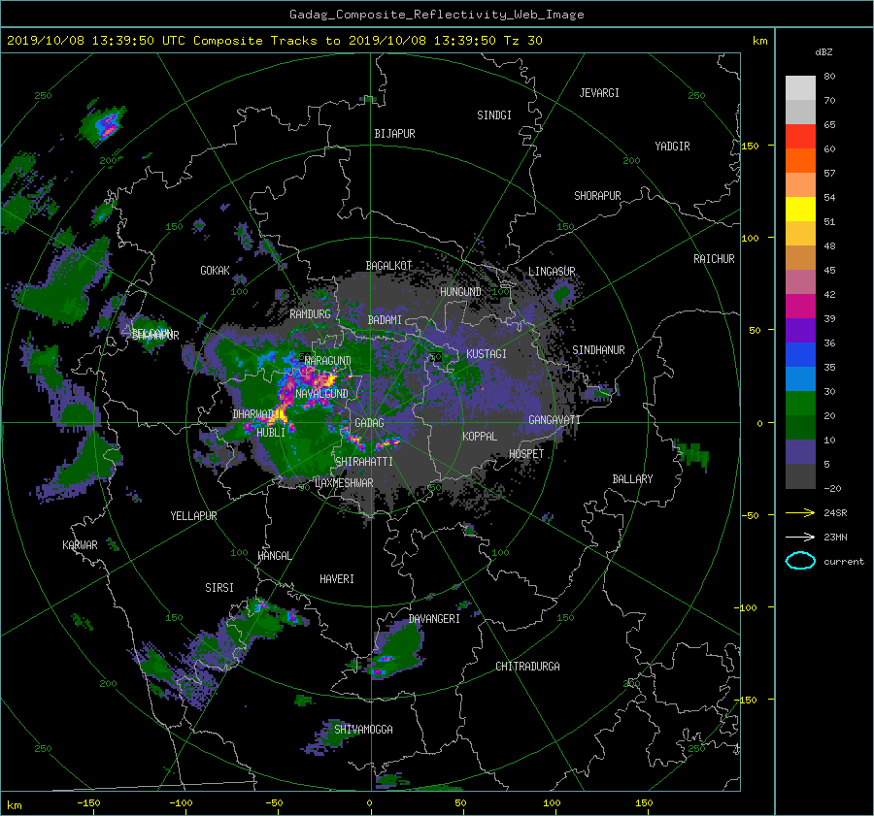Viewport: 874px width, 816px height.
Task: Click the BIJAPUR city label
Action: 394,134
